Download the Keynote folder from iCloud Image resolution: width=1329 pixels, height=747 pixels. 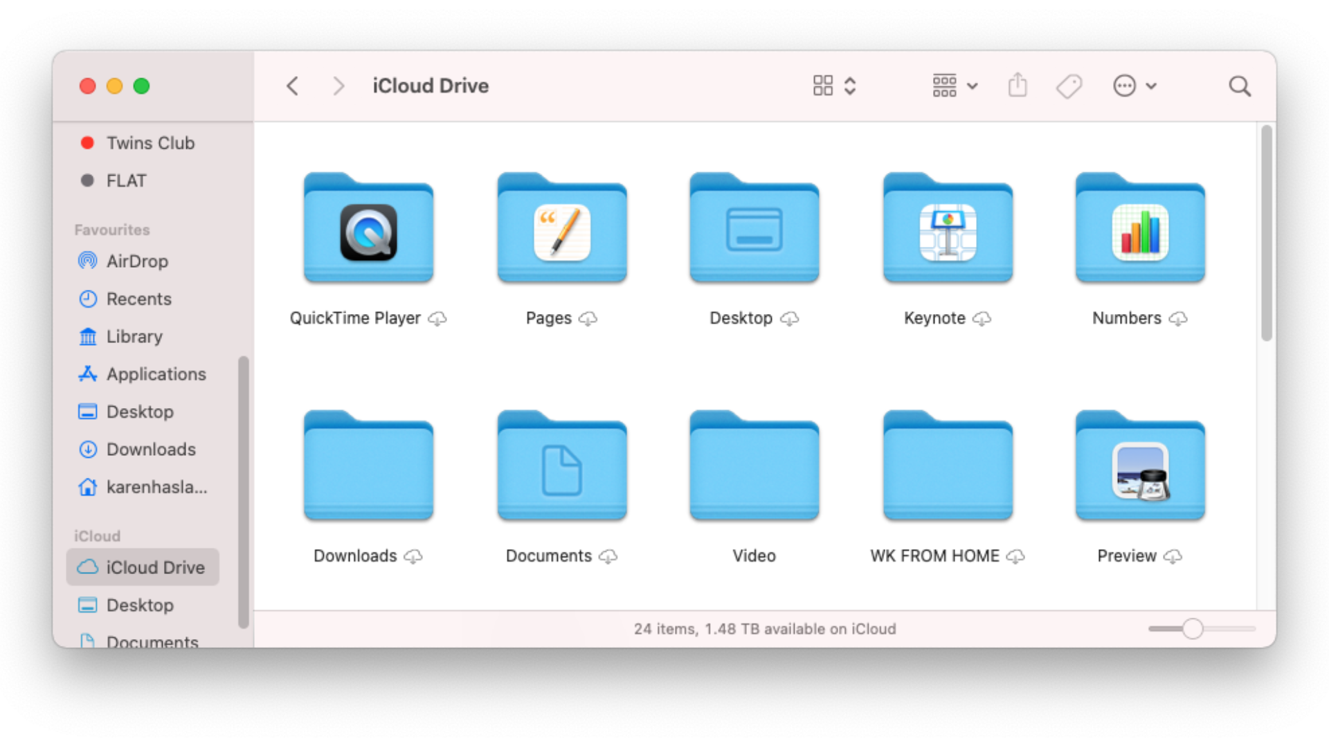coord(982,318)
